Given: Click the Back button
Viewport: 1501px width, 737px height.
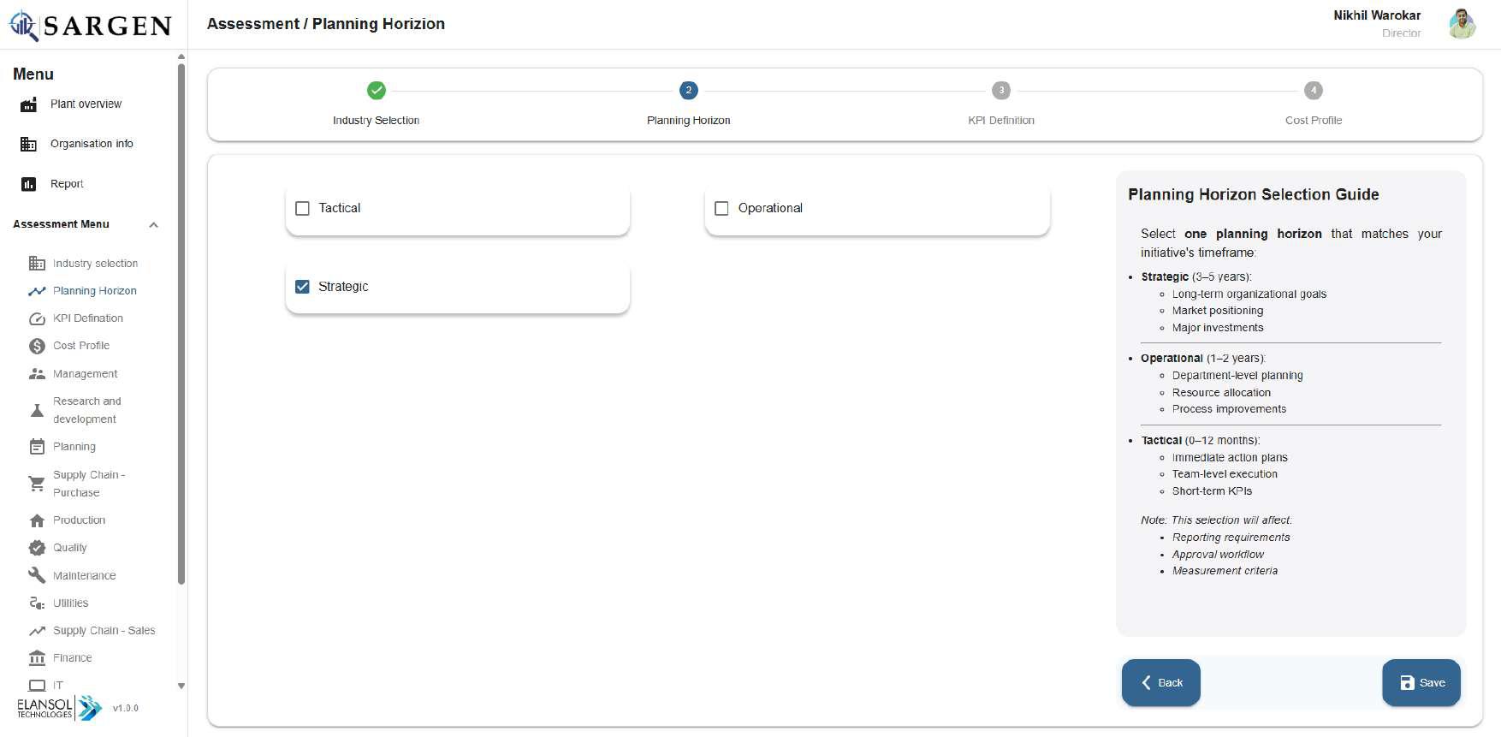Looking at the screenshot, I should coord(1160,682).
